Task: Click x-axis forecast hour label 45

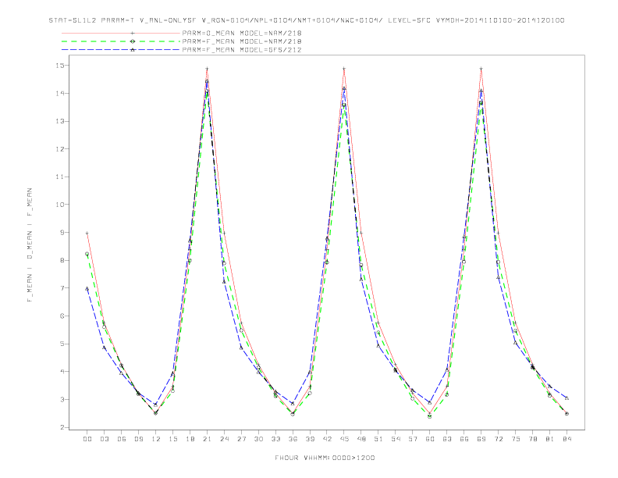Action: click(x=344, y=439)
